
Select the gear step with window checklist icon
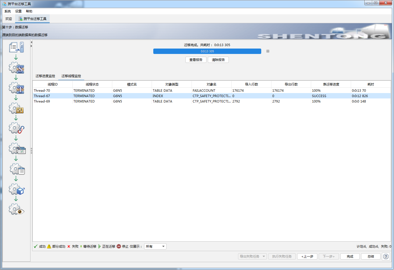tap(17, 149)
